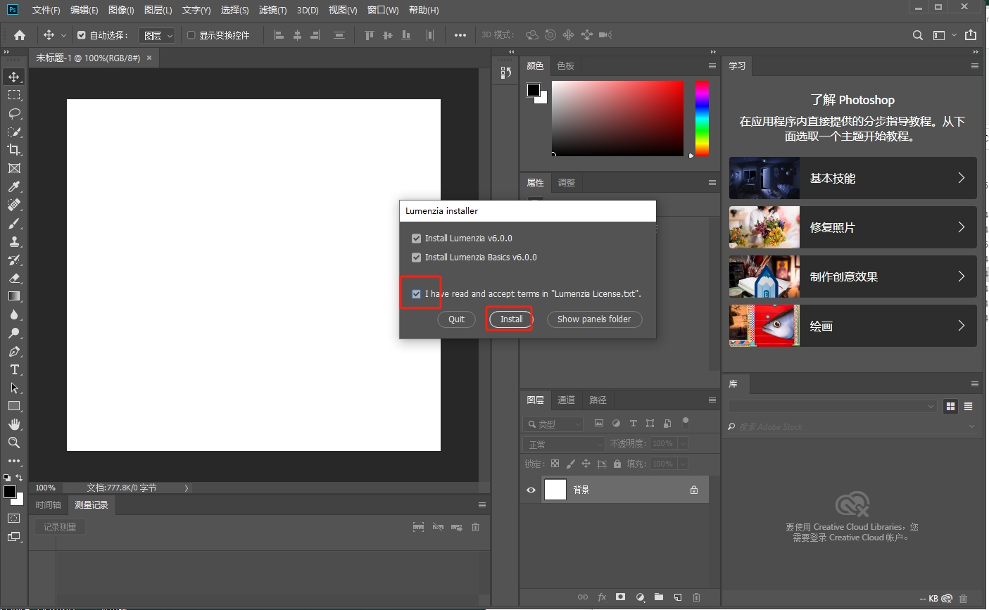Screen dimensions: 989x610
Task: Create a new layer icon
Action: pos(677,597)
